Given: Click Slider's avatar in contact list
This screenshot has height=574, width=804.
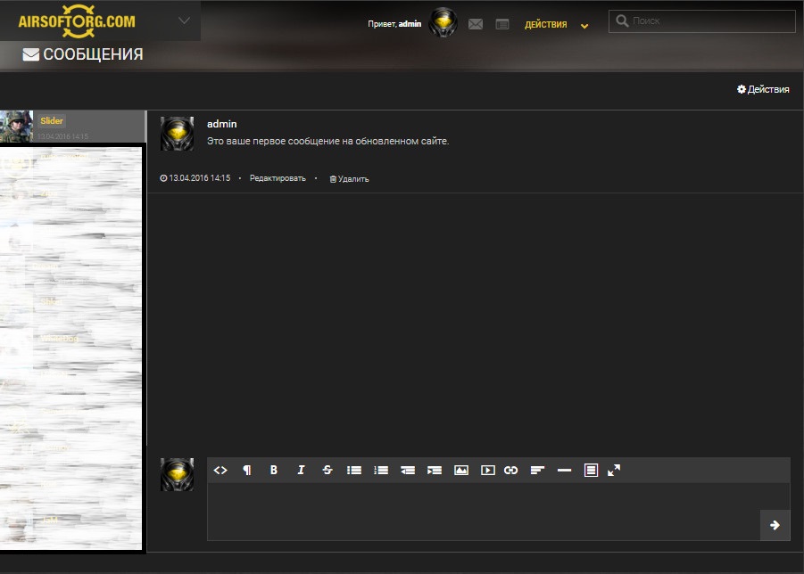Looking at the screenshot, I should pyautogui.click(x=16, y=127).
